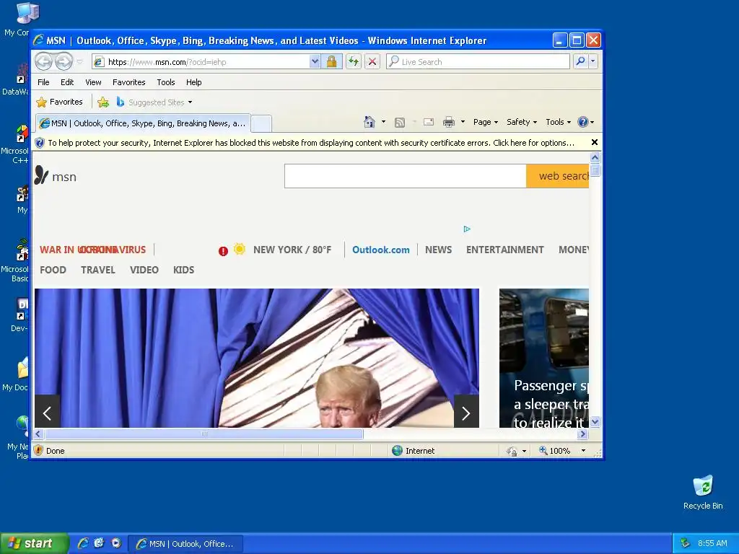Screen dimensions: 739x554
Task: Click the status bar security shield icon
Action: pos(39,450)
